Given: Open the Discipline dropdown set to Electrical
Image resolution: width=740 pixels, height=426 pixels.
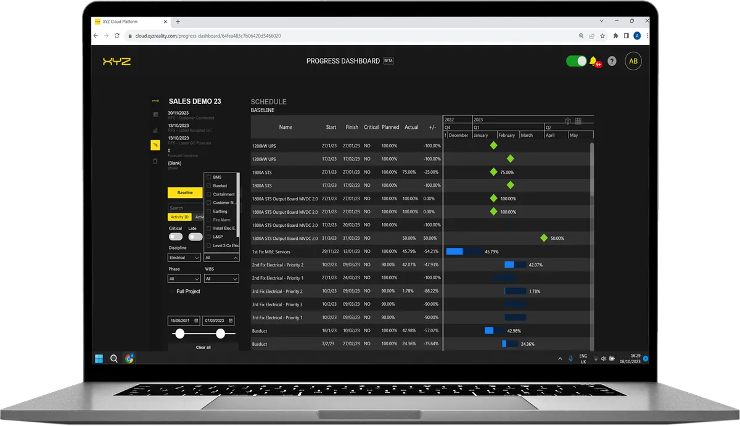Looking at the screenshot, I should click(184, 258).
